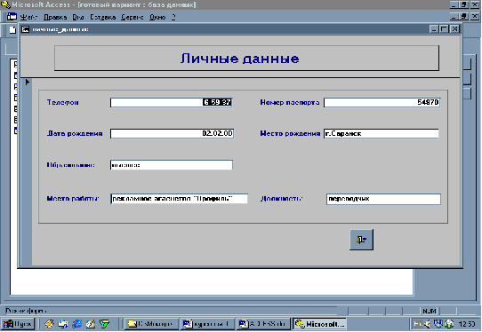Switch to the second Word document taskbar button

(264, 324)
